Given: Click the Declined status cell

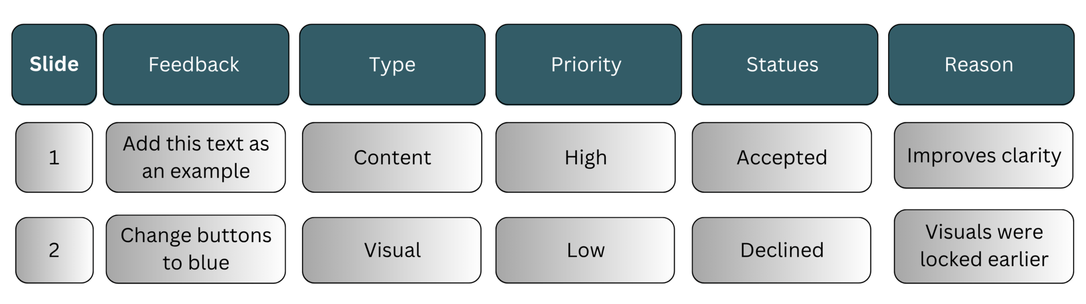Looking at the screenshot, I should tap(782, 250).
